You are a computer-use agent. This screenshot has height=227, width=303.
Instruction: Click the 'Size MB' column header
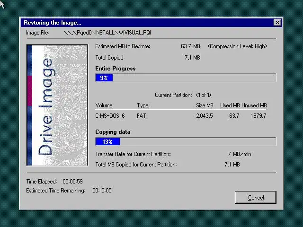click(205, 105)
